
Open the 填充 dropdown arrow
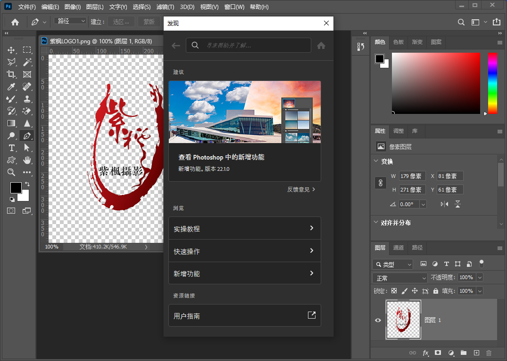tap(480, 291)
